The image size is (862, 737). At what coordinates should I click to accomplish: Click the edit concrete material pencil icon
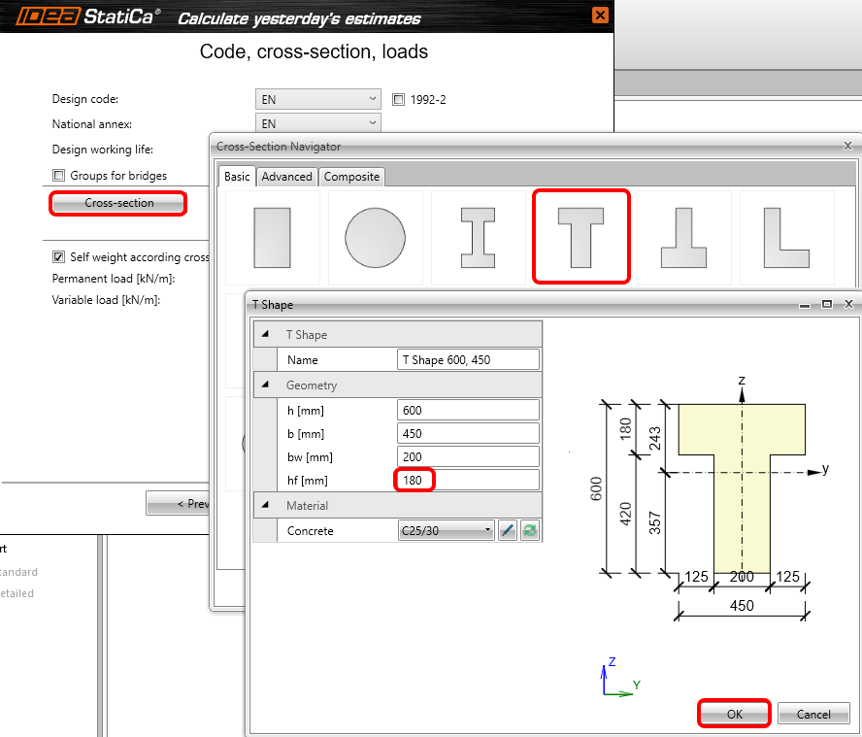pyautogui.click(x=507, y=531)
